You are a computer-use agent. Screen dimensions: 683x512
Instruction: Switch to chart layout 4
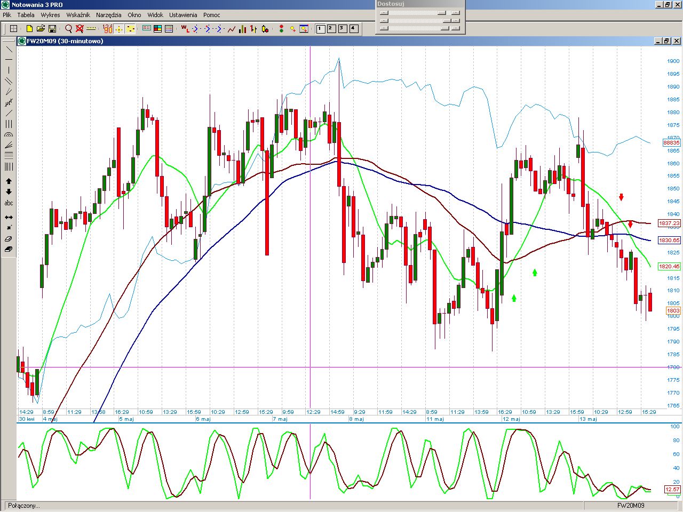click(x=354, y=29)
